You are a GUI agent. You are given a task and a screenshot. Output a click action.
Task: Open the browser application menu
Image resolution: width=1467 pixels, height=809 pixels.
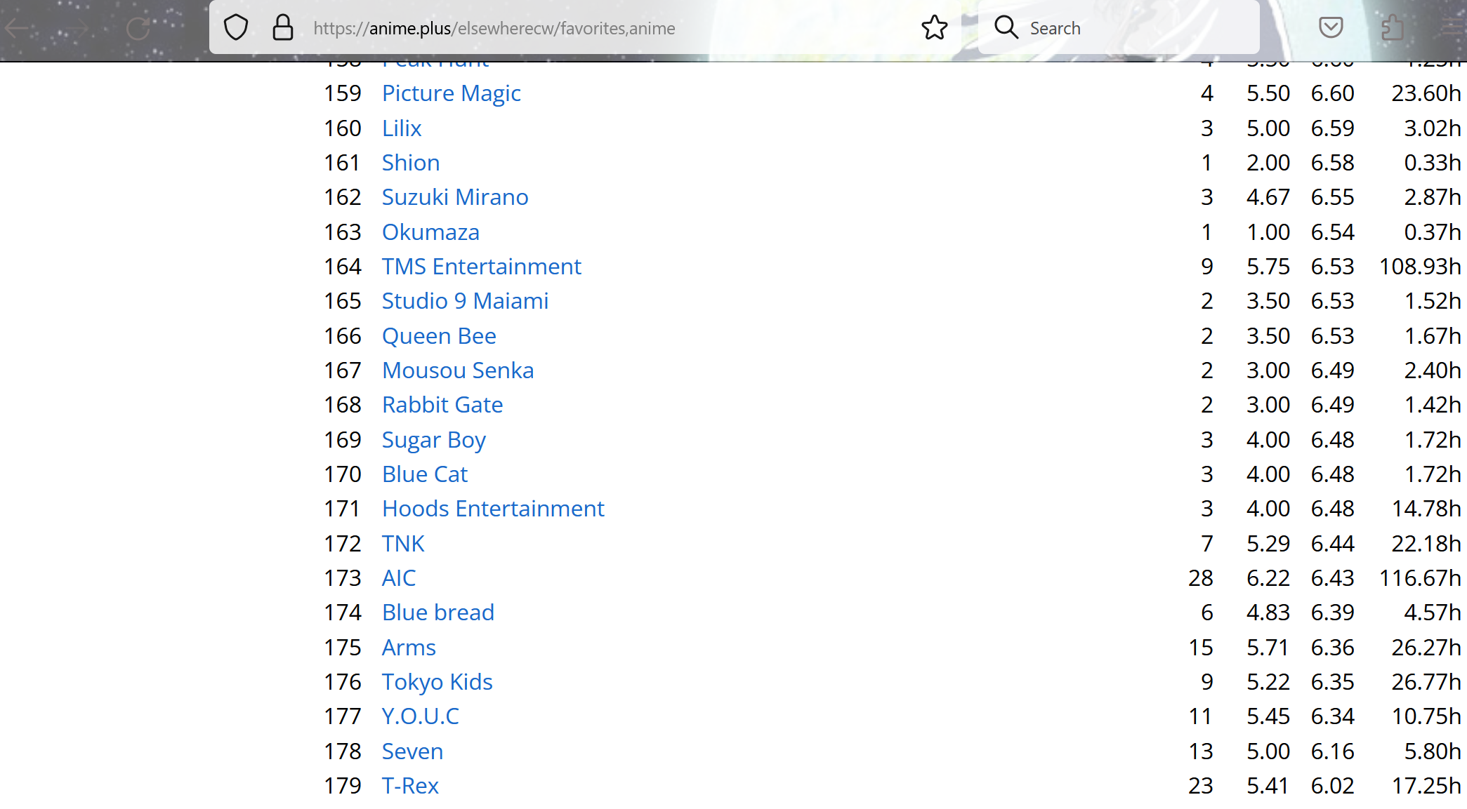pos(1452,27)
